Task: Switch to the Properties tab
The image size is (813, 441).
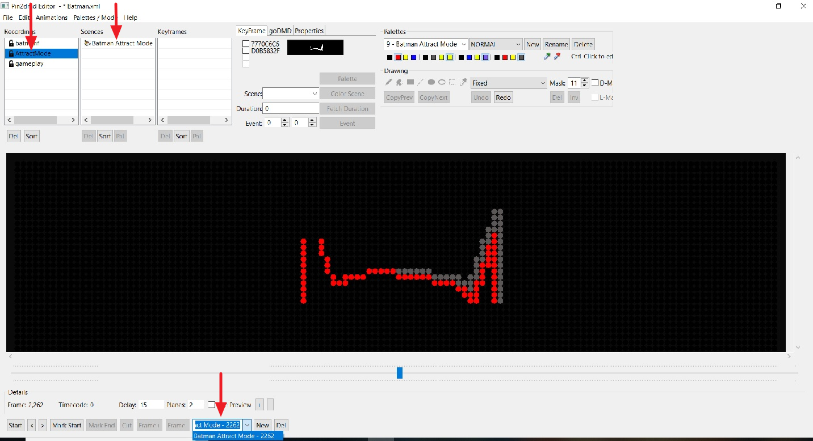Action: pyautogui.click(x=309, y=31)
